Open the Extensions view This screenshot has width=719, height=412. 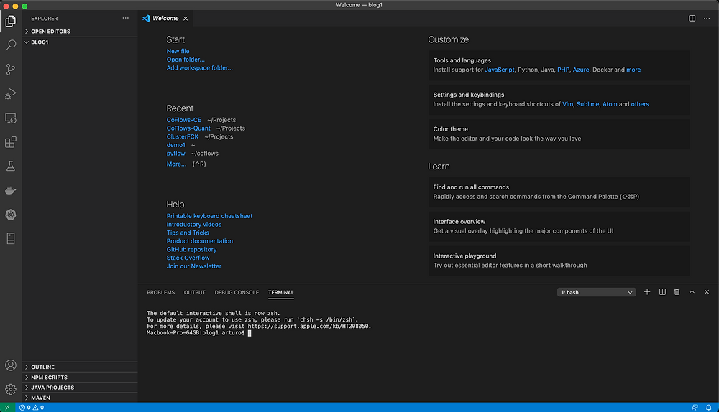tap(11, 142)
